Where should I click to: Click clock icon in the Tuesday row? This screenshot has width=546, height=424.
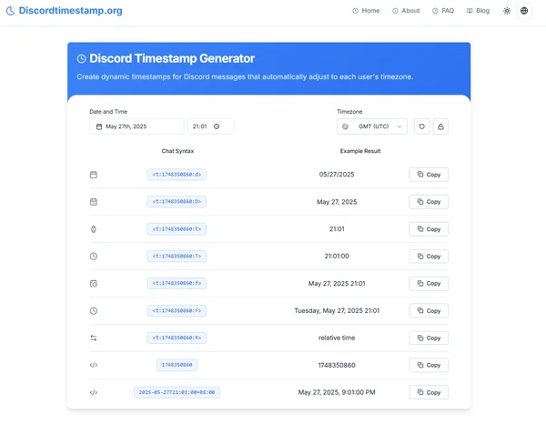coord(94,310)
